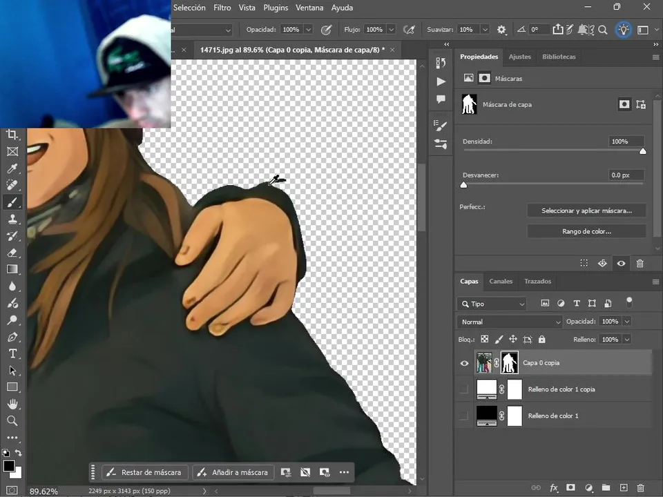Screen dimensions: 663x497
Task: Toggle lock transparent pixels
Action: point(485,340)
